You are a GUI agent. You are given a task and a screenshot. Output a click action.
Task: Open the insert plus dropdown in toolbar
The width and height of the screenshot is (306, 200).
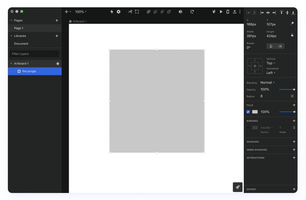tap(68, 12)
